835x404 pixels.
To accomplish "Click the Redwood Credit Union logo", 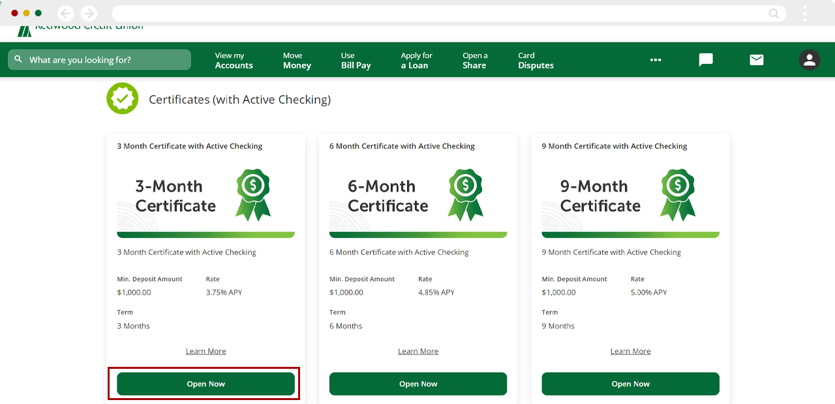I will pos(80,30).
